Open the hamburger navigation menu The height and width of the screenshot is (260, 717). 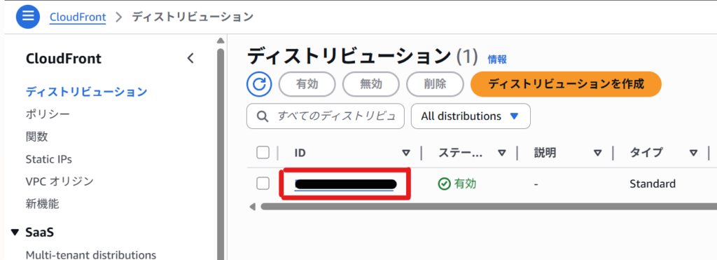pos(28,17)
